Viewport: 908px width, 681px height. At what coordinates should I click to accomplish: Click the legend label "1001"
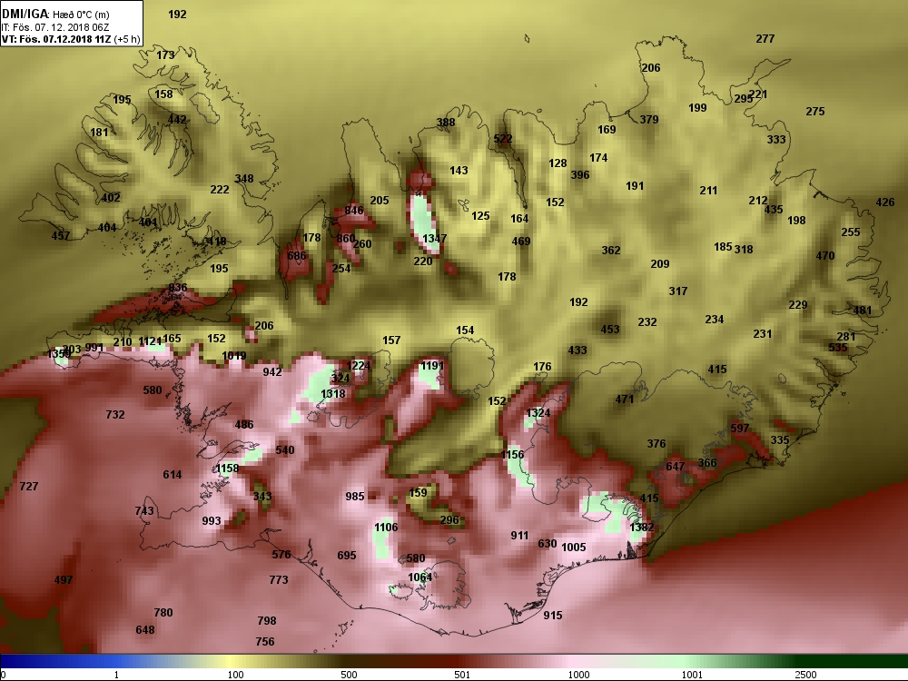tap(692, 675)
